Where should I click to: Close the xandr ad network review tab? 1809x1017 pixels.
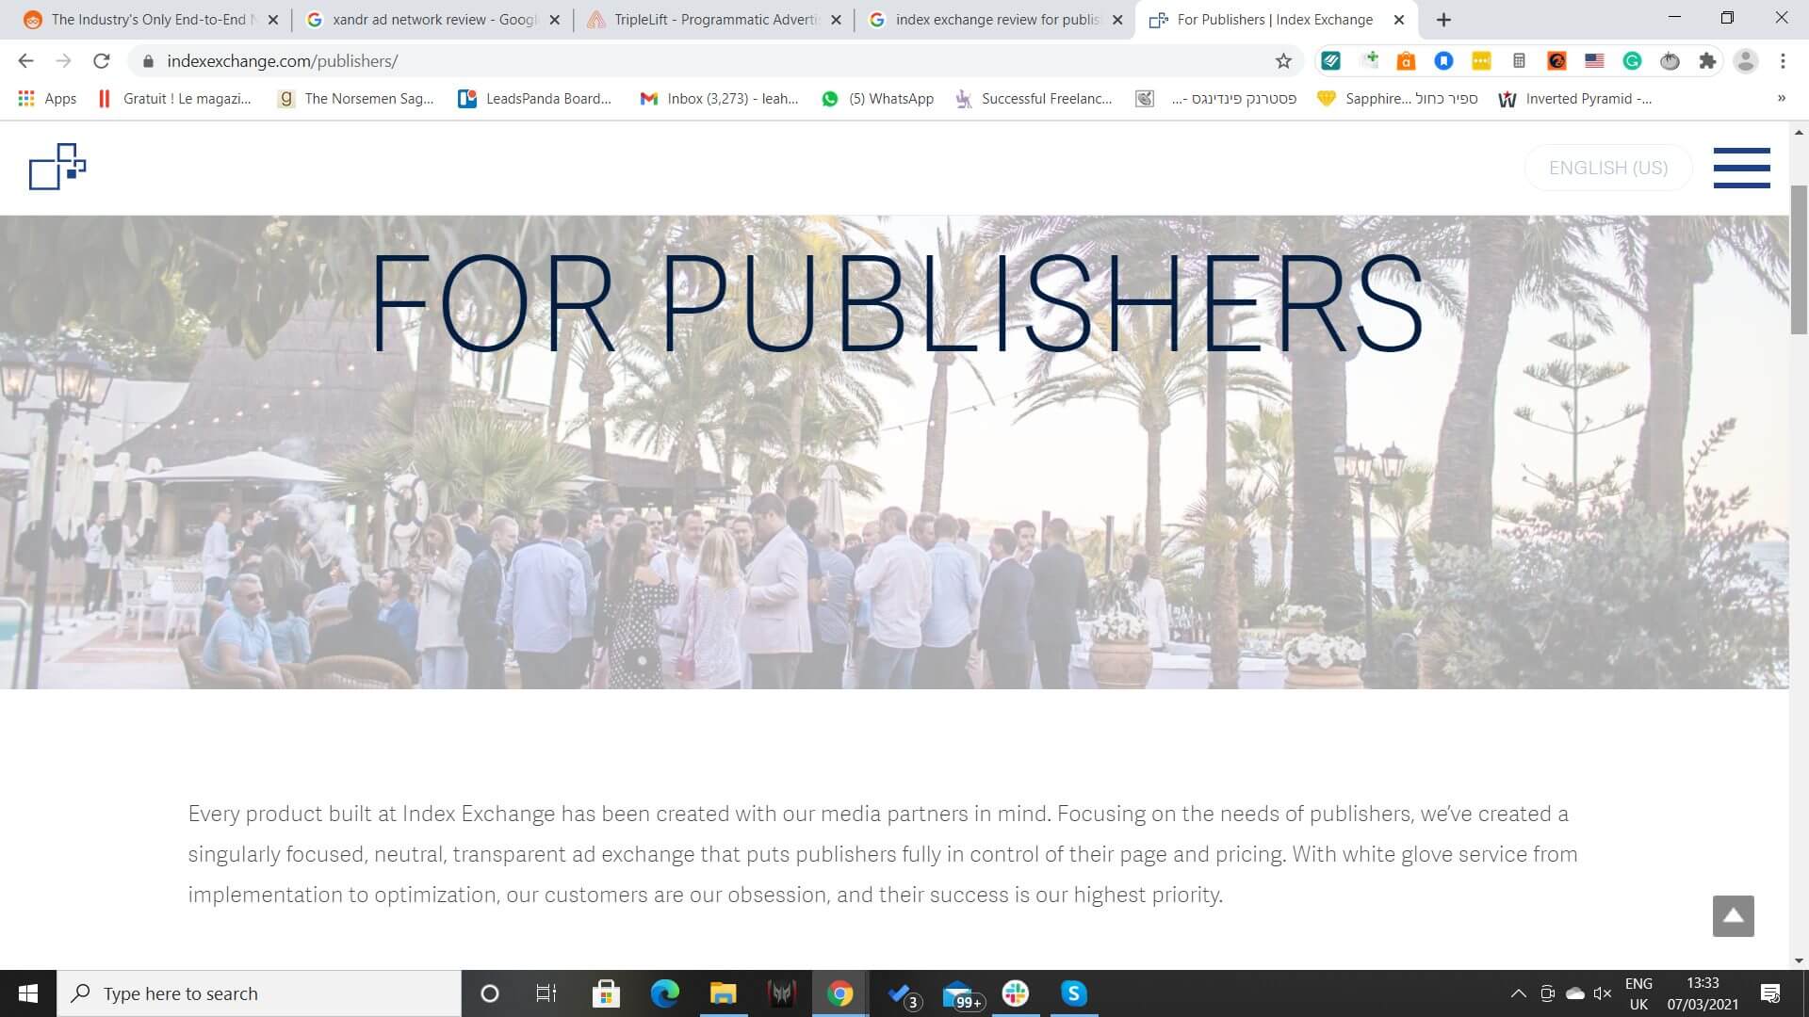pyautogui.click(x=555, y=20)
